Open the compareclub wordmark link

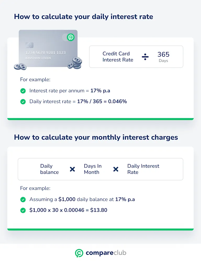pyautogui.click(x=106, y=253)
